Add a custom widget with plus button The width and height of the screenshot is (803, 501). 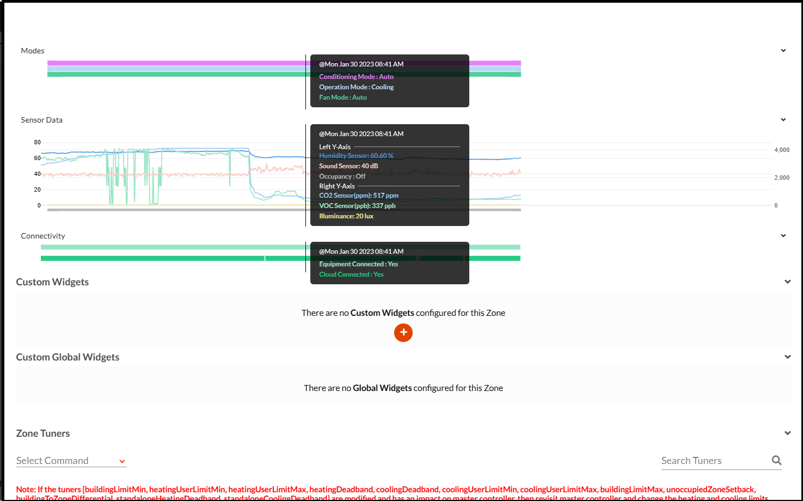[x=403, y=332]
